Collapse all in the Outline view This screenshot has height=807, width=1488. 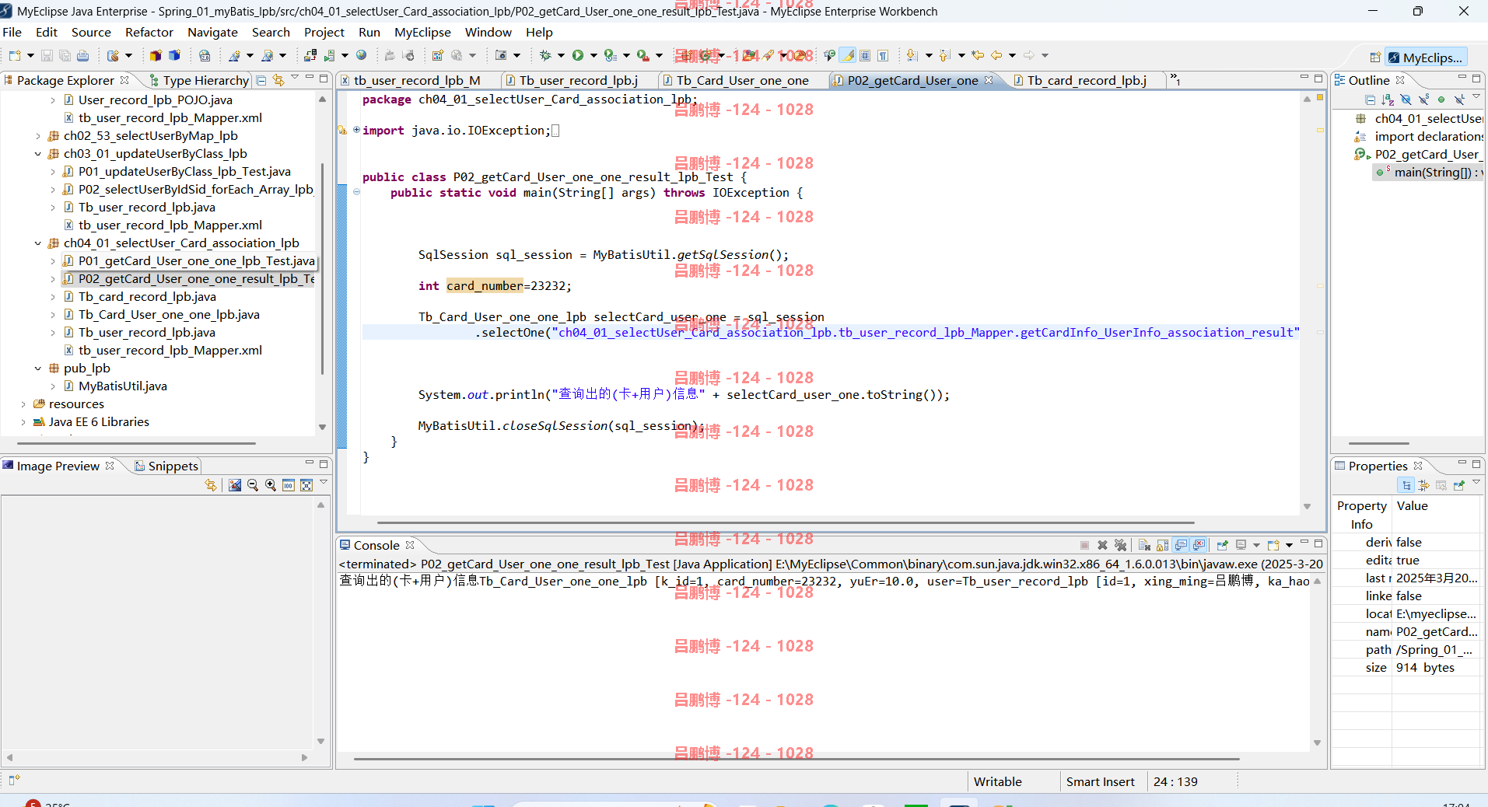pos(1370,100)
